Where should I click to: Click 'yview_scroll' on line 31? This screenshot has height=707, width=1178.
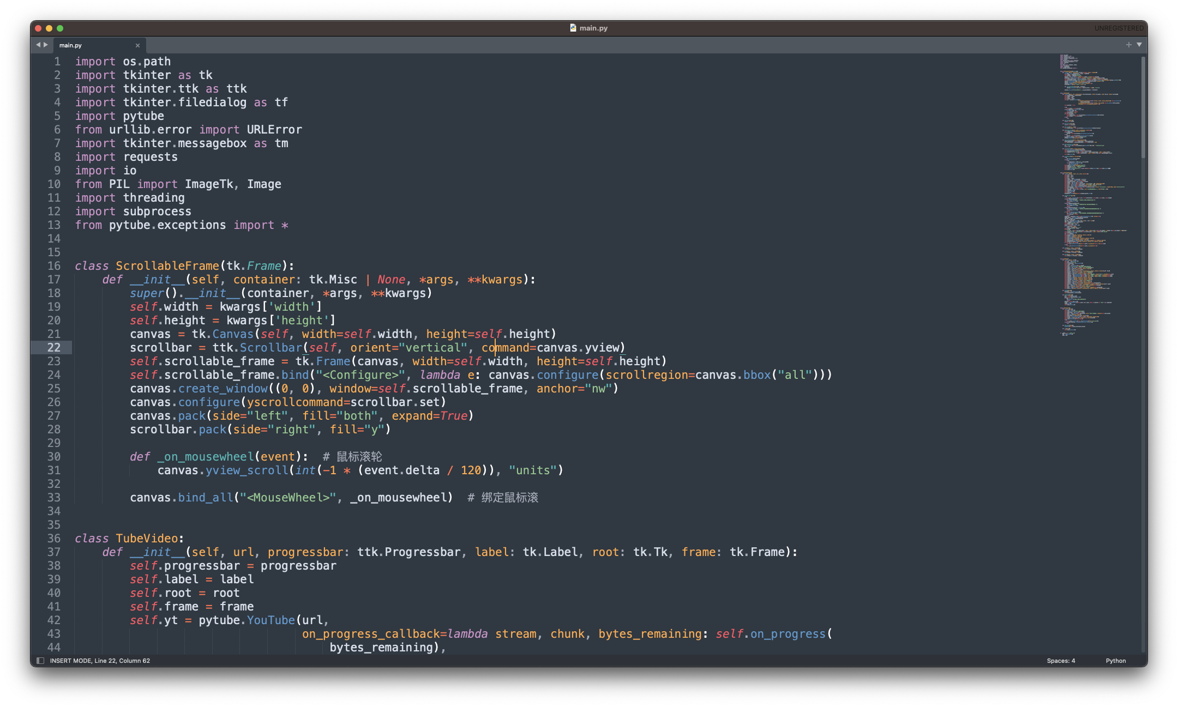(x=247, y=470)
